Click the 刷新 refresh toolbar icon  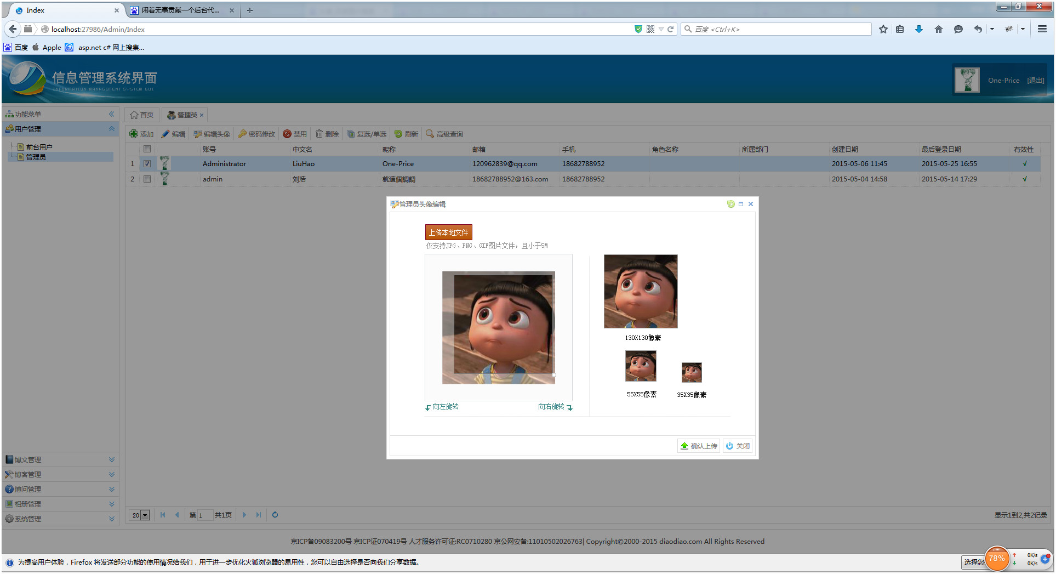pos(398,134)
